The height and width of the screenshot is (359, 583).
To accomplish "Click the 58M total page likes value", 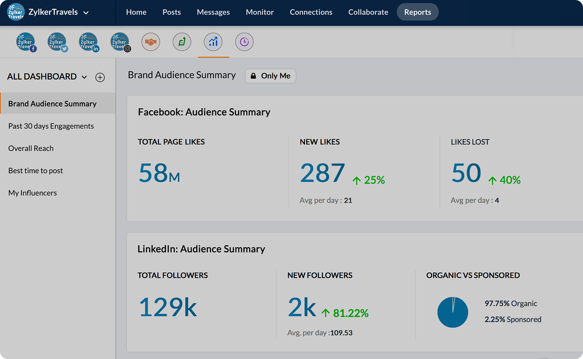I will coord(159,173).
